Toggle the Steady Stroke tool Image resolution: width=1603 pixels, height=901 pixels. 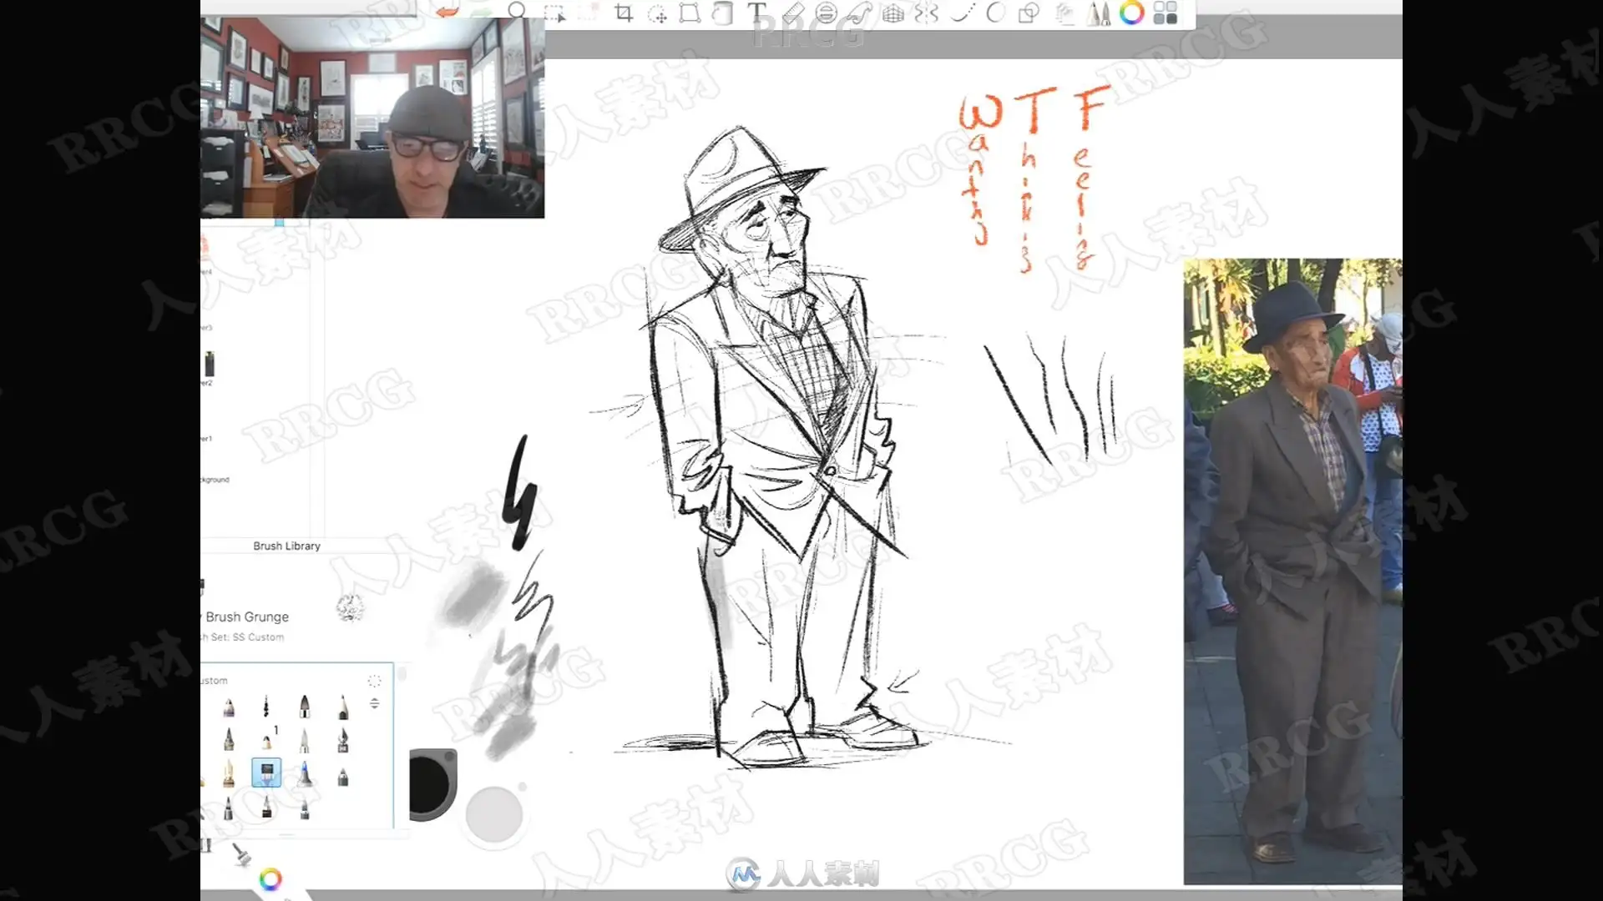pos(961,13)
